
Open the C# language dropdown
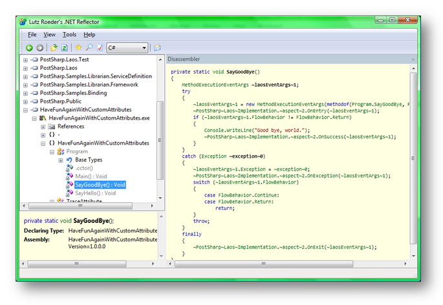[x=127, y=48]
